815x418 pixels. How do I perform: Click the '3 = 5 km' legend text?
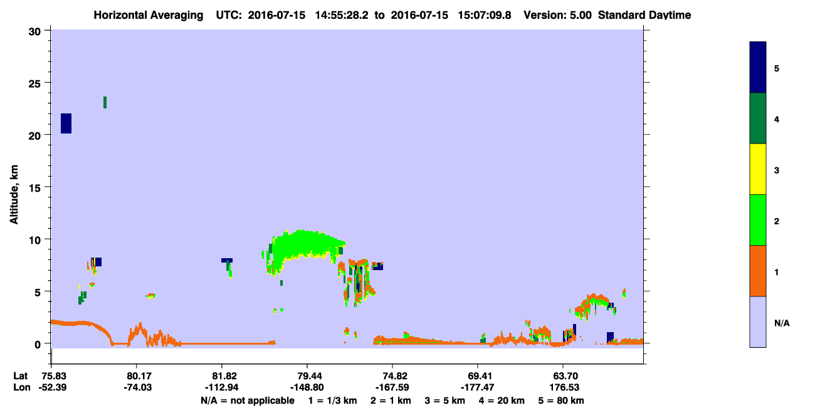click(444, 400)
